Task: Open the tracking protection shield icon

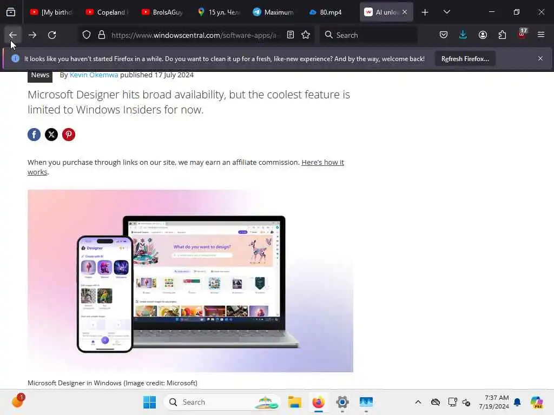Action: (x=87, y=35)
